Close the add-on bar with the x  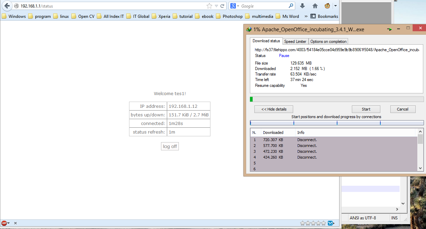coord(15,223)
